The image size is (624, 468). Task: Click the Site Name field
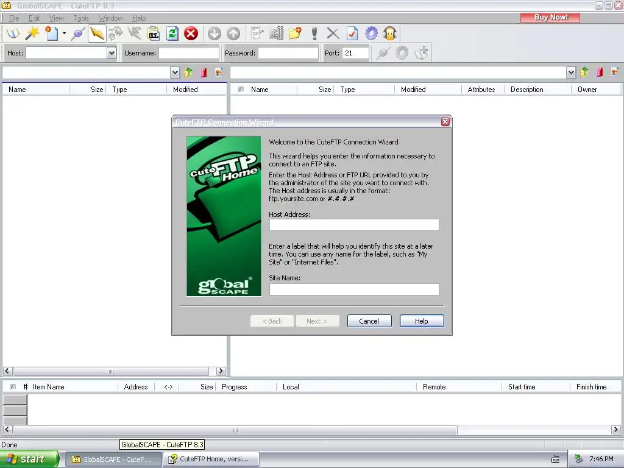coord(354,289)
